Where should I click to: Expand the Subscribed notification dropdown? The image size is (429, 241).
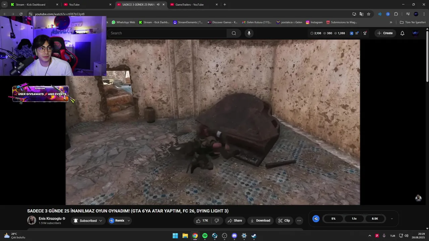pyautogui.click(x=101, y=221)
